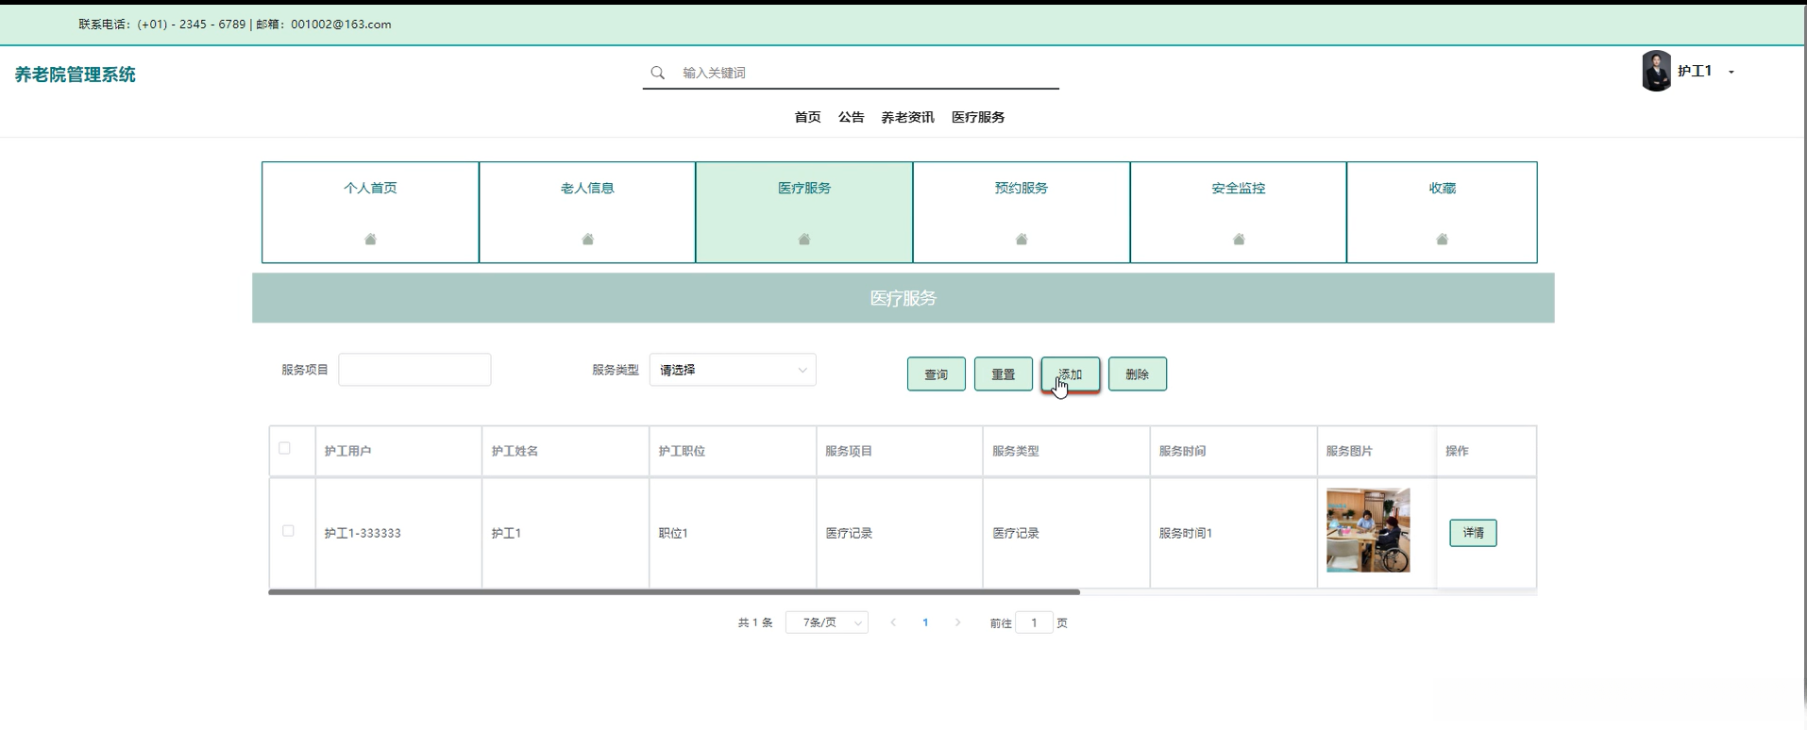Click the 医疗服务 section banner title
Image resolution: width=1807 pixels, height=730 pixels.
coord(903,298)
